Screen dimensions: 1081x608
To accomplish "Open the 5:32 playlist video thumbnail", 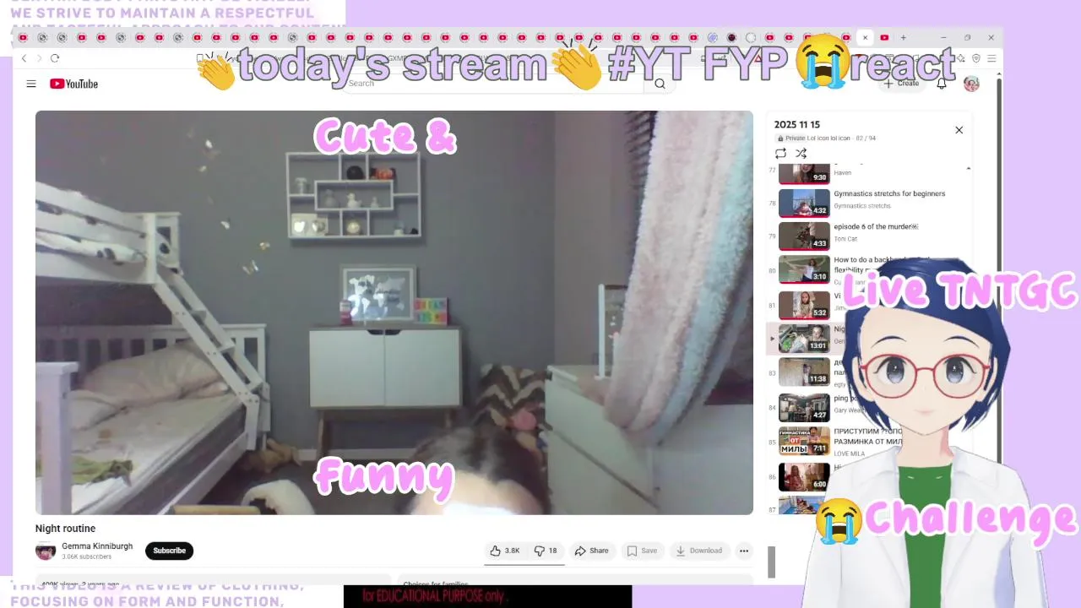I will (804, 305).
